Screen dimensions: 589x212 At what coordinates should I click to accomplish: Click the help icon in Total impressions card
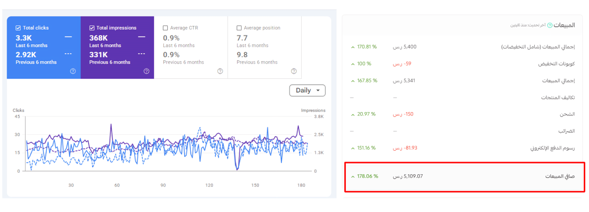(146, 71)
